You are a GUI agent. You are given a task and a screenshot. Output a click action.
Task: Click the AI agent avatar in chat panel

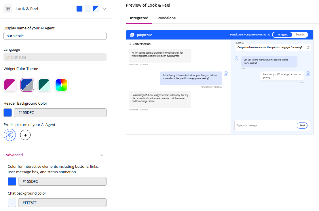(x=237, y=58)
